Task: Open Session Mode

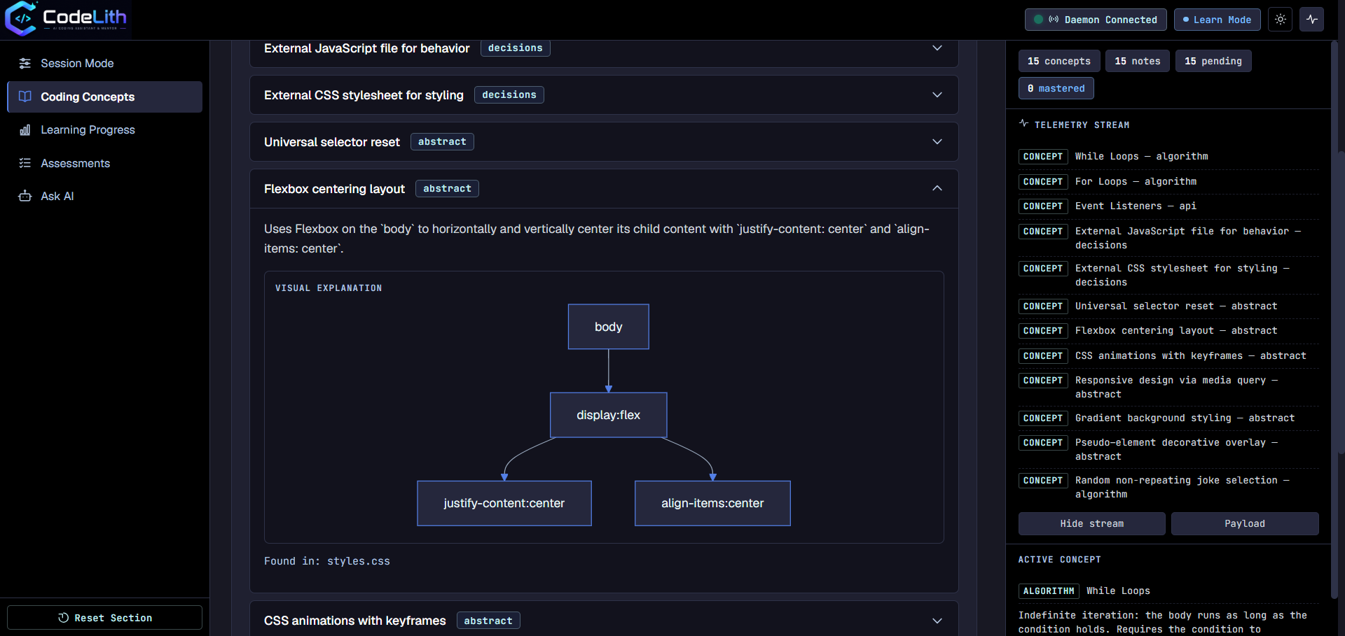Action: 105,64
